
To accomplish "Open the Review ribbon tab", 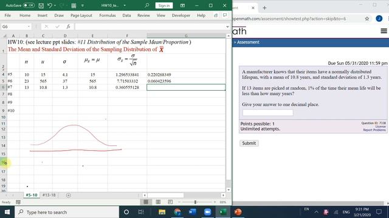I will 143,15.
